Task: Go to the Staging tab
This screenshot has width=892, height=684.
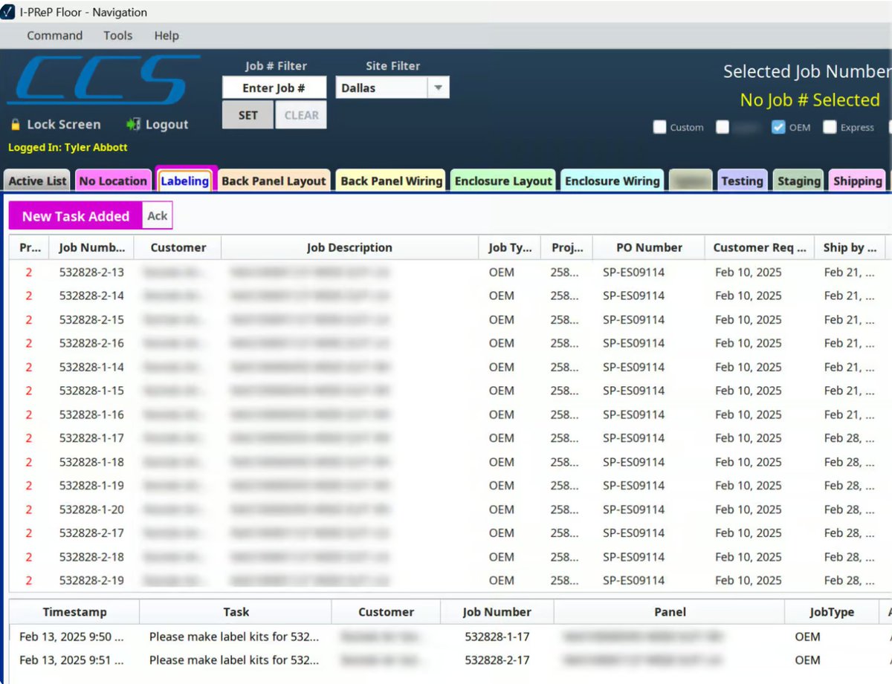Action: [799, 180]
